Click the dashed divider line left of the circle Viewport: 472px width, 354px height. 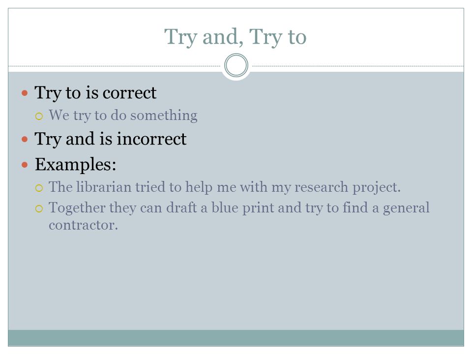(115, 66)
